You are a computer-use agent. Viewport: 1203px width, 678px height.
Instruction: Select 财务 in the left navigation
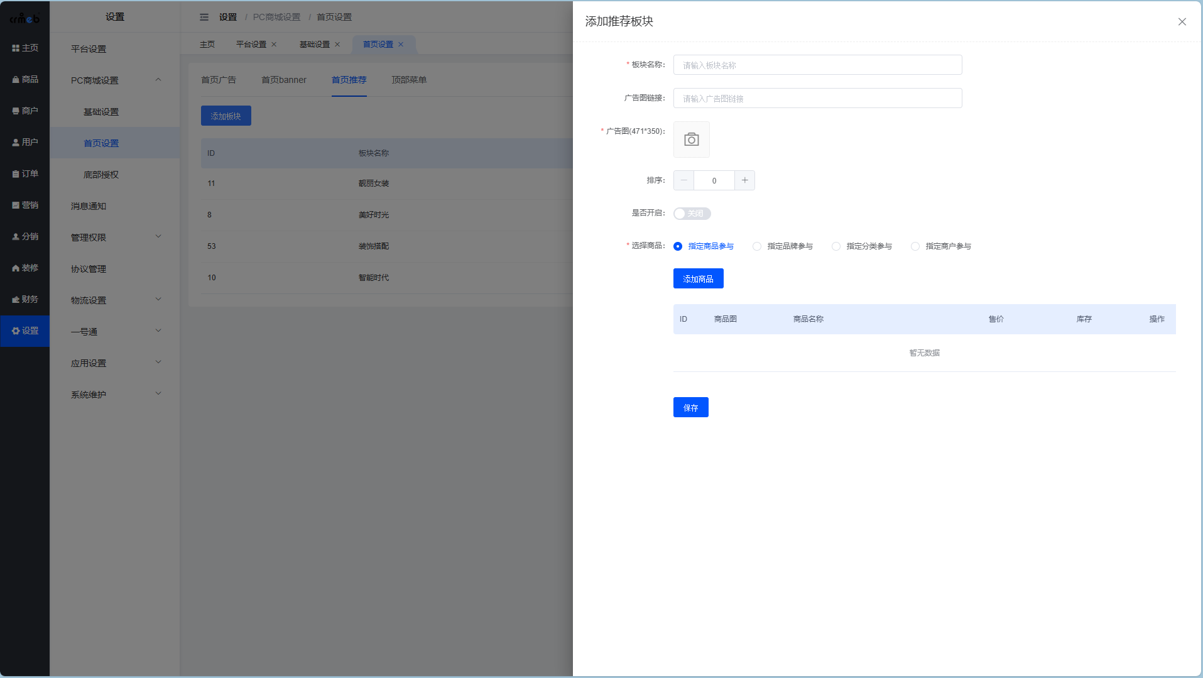coord(25,299)
